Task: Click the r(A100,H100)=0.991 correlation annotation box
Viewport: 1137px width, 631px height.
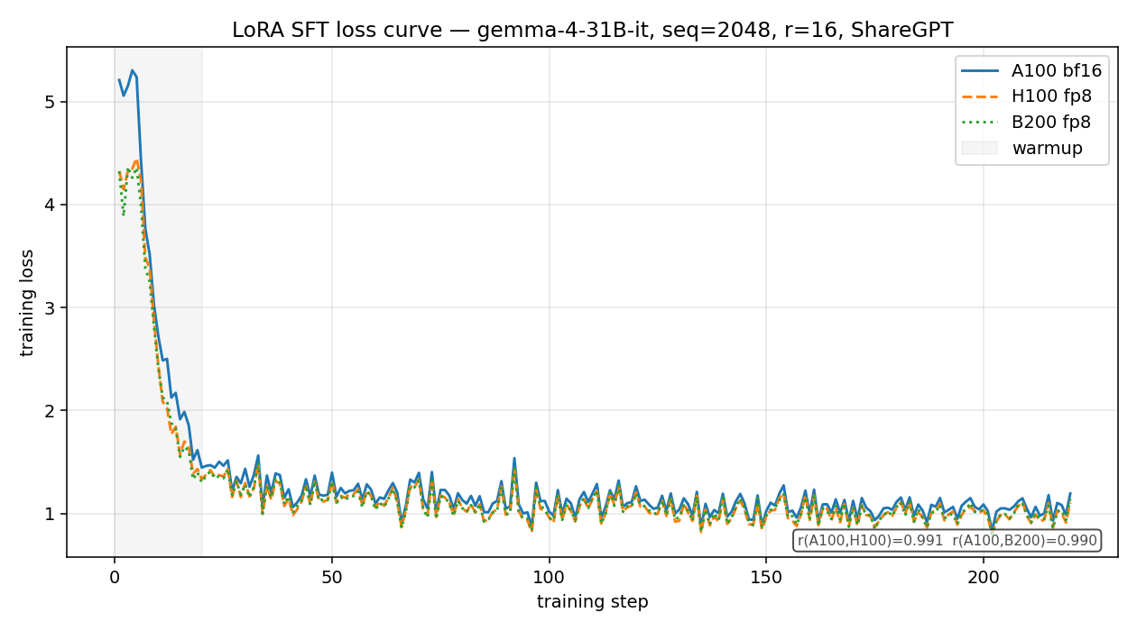Action: [947, 540]
